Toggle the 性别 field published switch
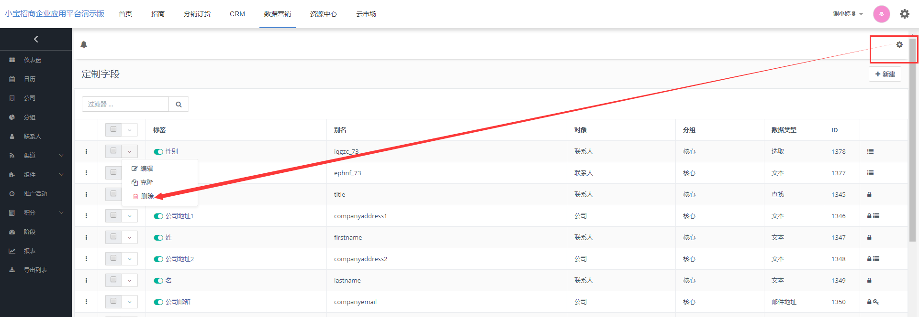The width and height of the screenshot is (919, 317). (x=158, y=152)
